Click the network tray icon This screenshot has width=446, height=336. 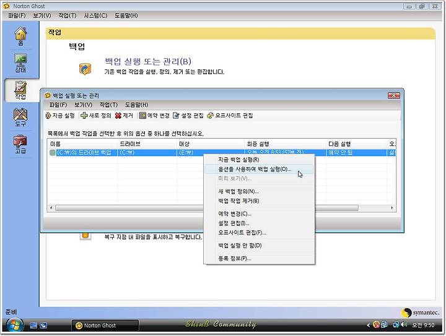point(396,324)
